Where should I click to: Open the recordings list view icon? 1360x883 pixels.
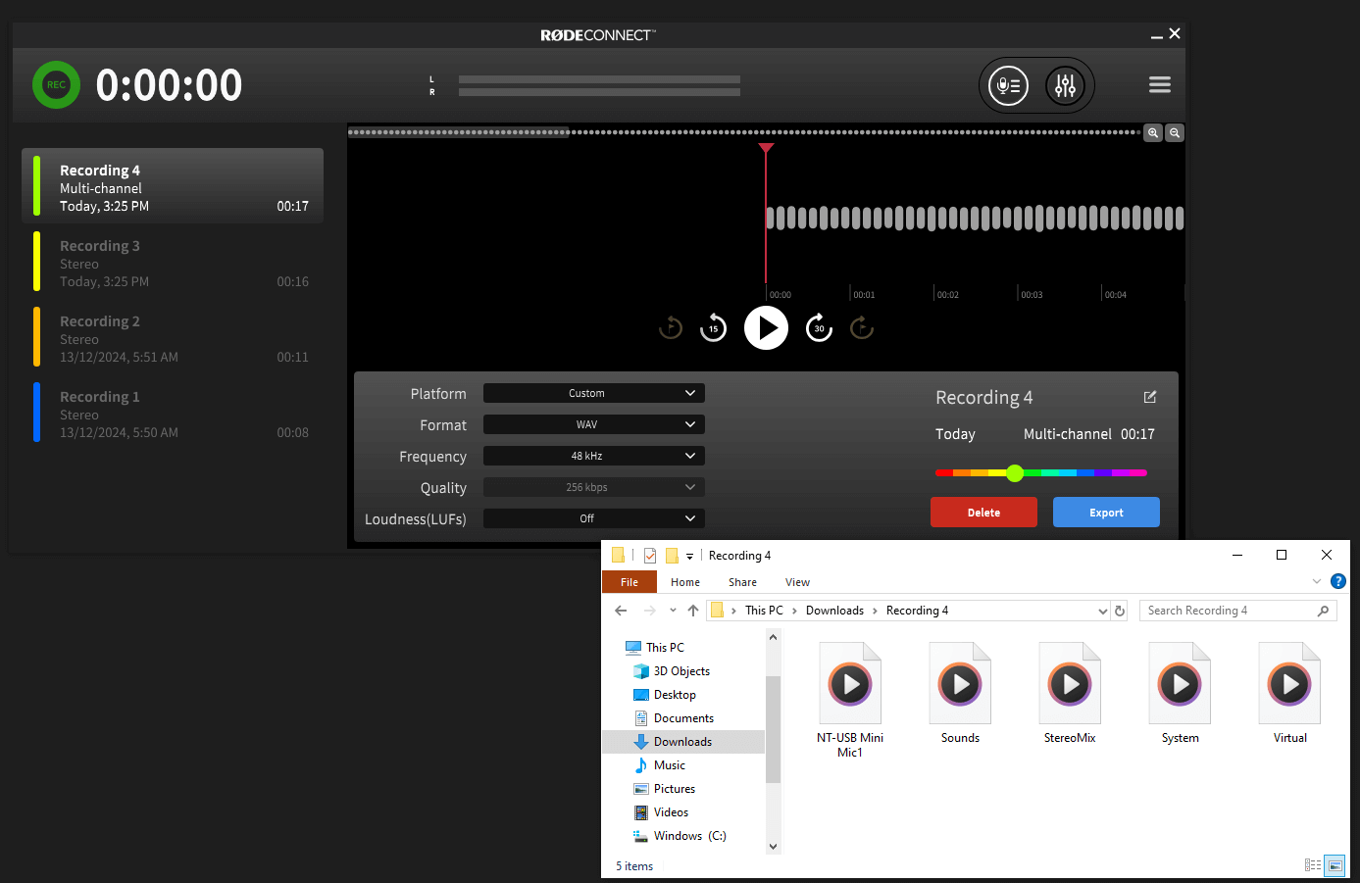pyautogui.click(x=1008, y=86)
